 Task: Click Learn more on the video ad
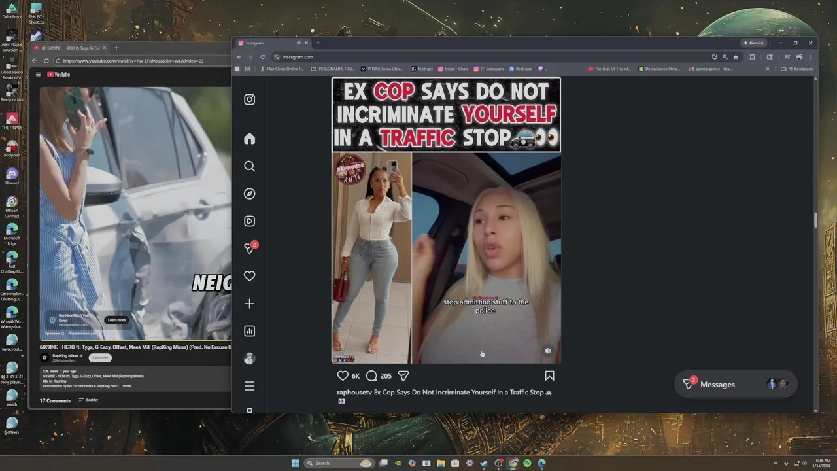[116, 320]
